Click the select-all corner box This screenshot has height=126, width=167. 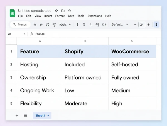tap(11, 41)
